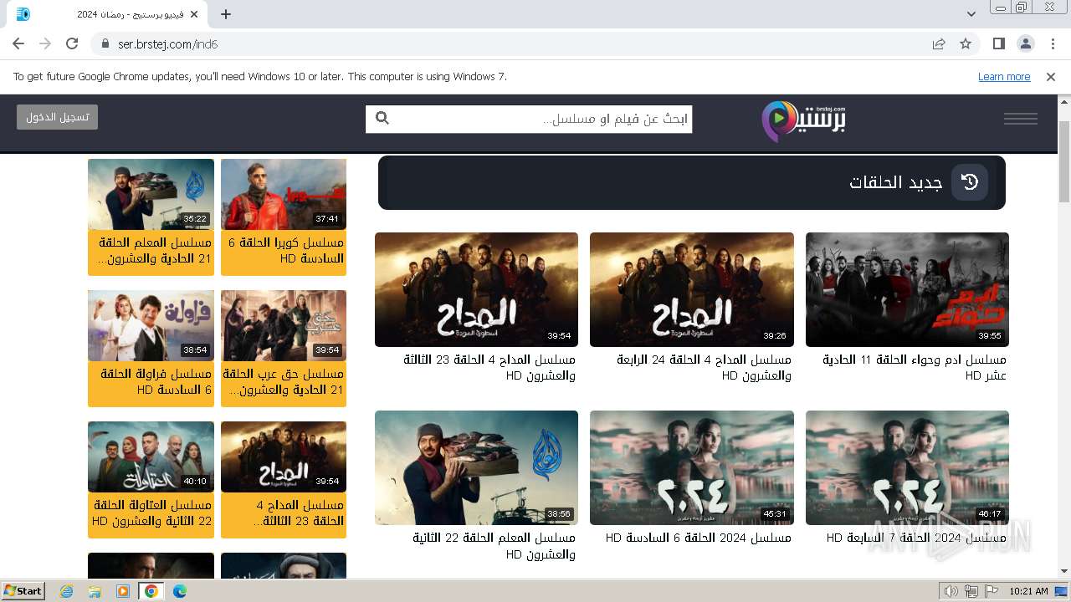This screenshot has height=602, width=1071.
Task: Click the address bar URL field
Action: pos(510,44)
